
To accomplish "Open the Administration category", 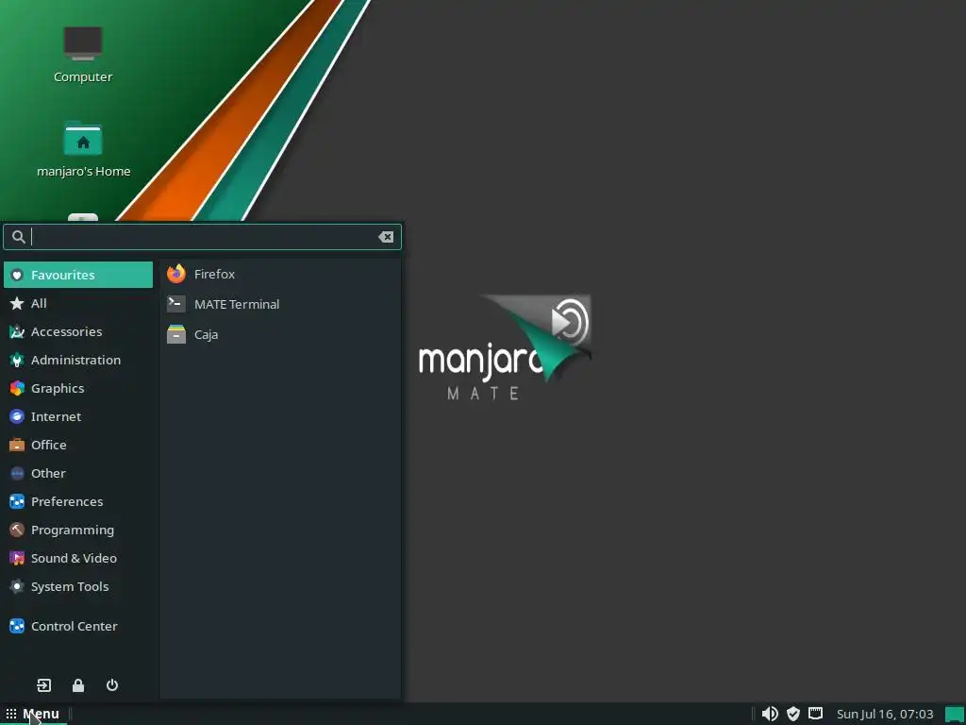I will pyautogui.click(x=78, y=360).
